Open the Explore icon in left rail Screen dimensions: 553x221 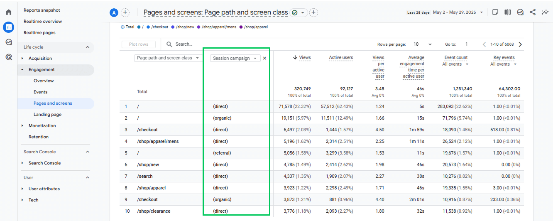[8, 42]
